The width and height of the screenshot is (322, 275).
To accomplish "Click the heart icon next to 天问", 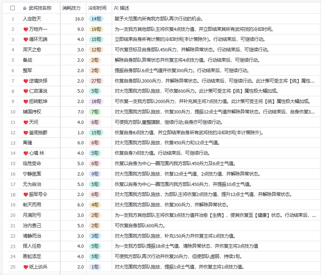I will pos(26,122).
